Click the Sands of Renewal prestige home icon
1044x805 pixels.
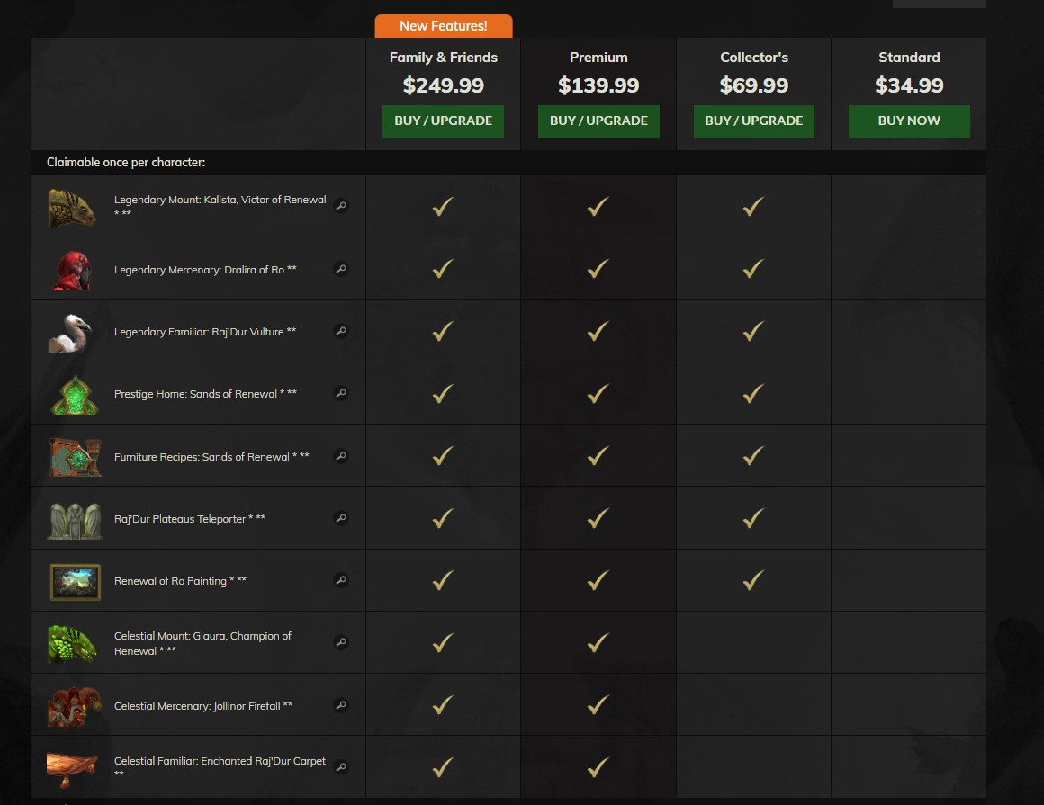74,394
